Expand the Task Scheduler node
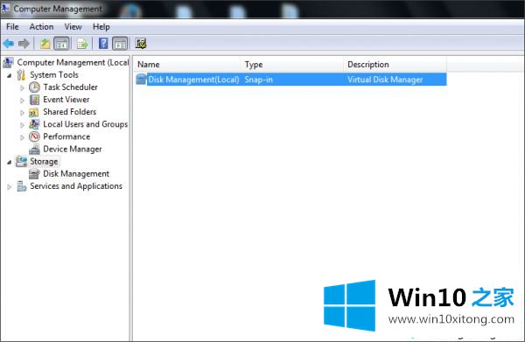Image resolution: width=525 pixels, height=342 pixels. click(x=22, y=88)
